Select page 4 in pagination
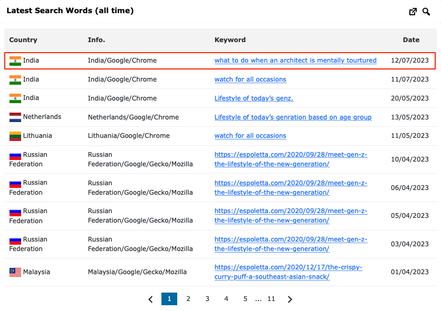The height and width of the screenshot is (311, 441). click(x=226, y=299)
